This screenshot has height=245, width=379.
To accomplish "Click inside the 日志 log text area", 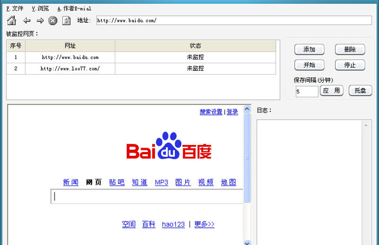I will tap(309, 182).
